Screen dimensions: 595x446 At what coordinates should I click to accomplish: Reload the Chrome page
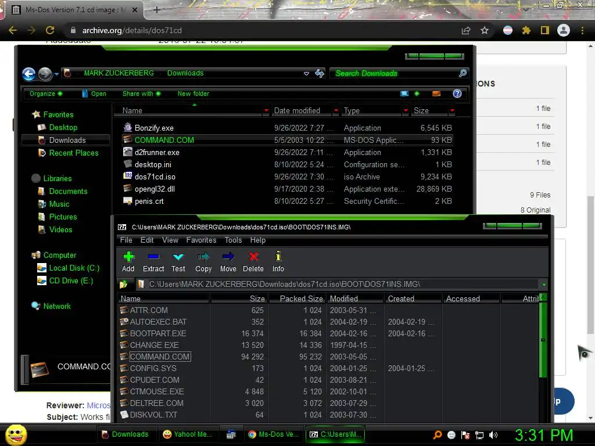(x=50, y=30)
